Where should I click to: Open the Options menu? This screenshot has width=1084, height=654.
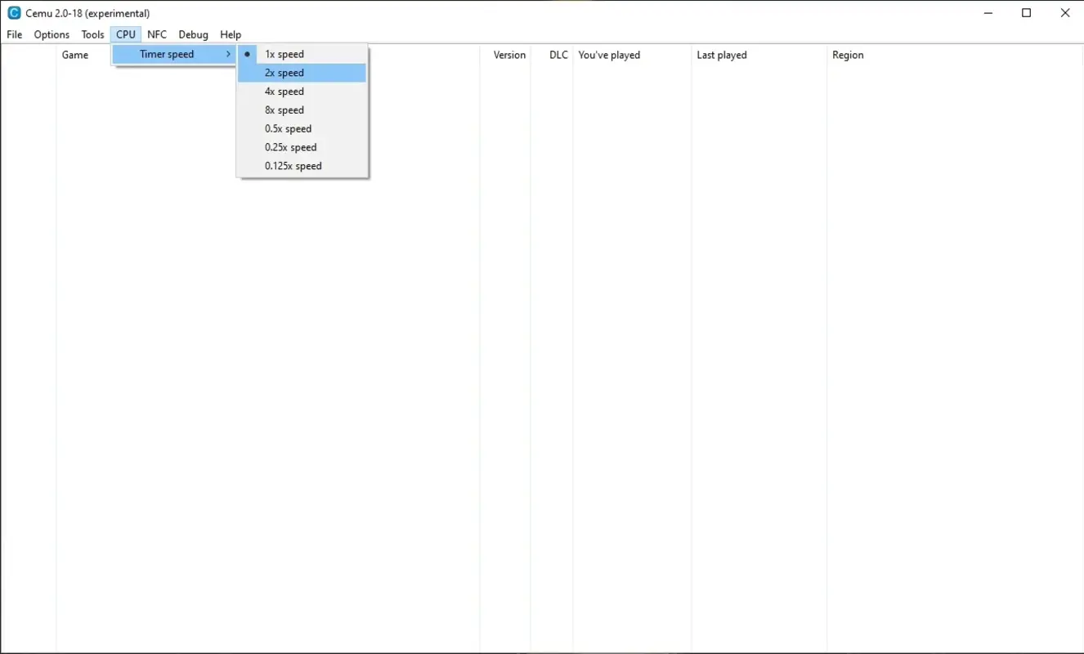click(x=51, y=34)
